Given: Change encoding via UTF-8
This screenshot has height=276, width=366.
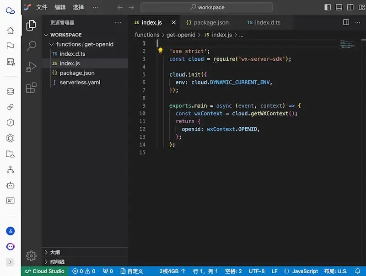Looking at the screenshot, I should (x=257, y=271).
